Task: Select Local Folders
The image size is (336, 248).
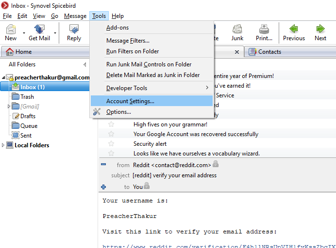Action: [32, 145]
